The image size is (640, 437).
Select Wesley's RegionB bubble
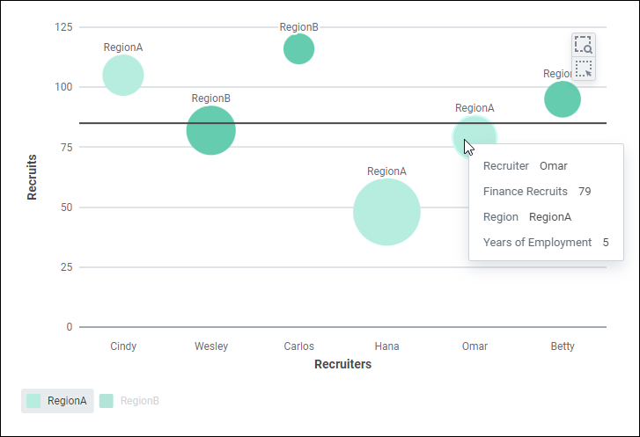click(211, 130)
